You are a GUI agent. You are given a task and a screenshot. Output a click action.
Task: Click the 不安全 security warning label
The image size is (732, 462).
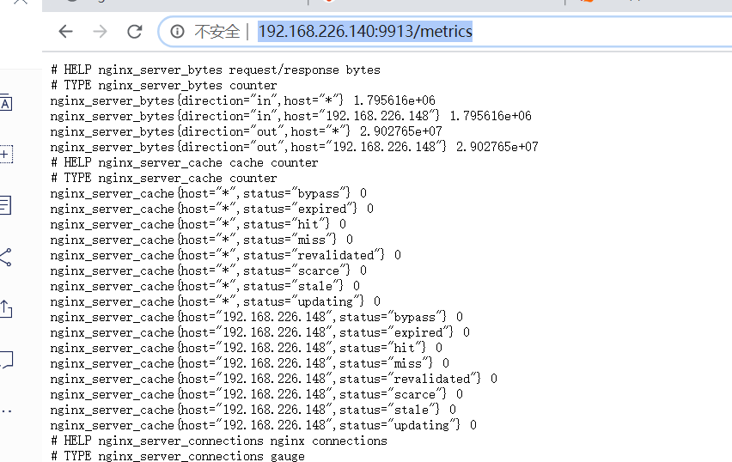(x=217, y=32)
